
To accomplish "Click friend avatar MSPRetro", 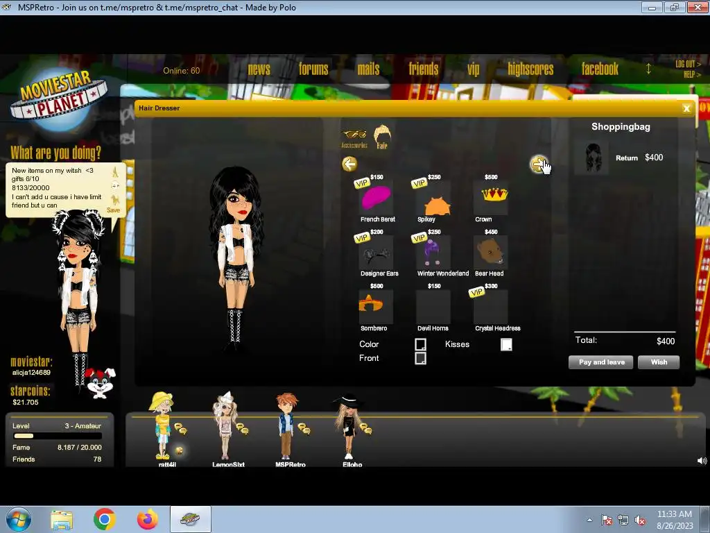I will 286,425.
